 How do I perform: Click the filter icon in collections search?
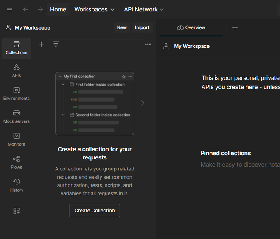(x=56, y=44)
